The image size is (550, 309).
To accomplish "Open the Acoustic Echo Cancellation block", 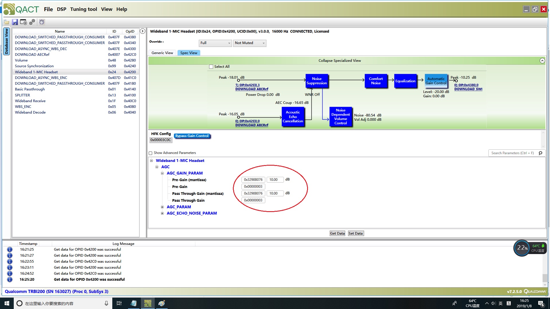I will coord(293,117).
